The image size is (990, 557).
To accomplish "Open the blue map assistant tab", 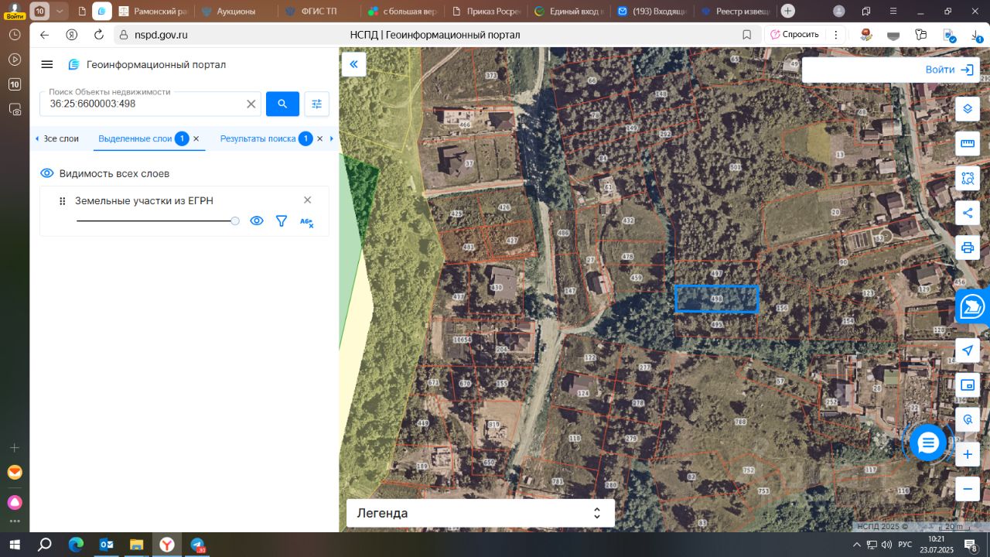I will [972, 307].
